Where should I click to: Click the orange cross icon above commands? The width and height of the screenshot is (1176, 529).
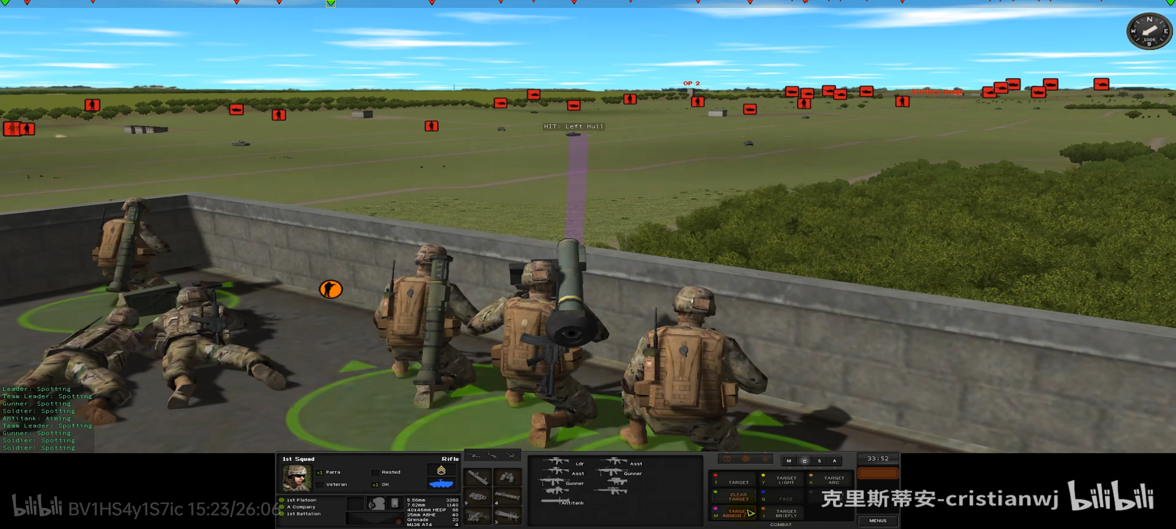764,459
